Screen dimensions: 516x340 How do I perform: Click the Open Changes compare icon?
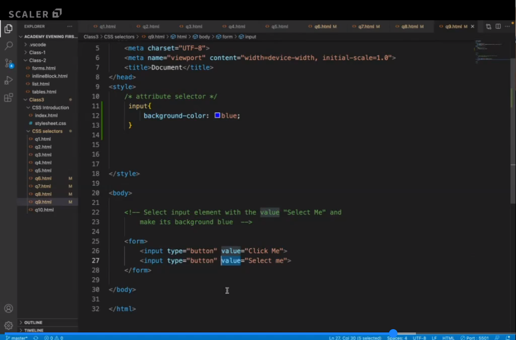pyautogui.click(x=489, y=27)
